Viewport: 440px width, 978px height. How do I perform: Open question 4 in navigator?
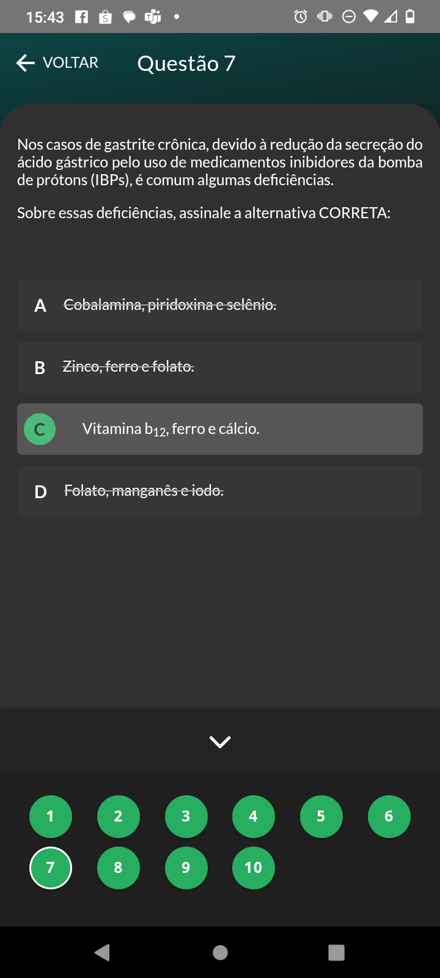pos(254,817)
